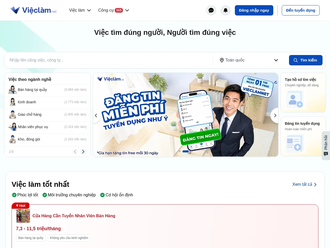This screenshot has width=330, height=248.
Task: Focus the job search input field
Action: (110, 60)
